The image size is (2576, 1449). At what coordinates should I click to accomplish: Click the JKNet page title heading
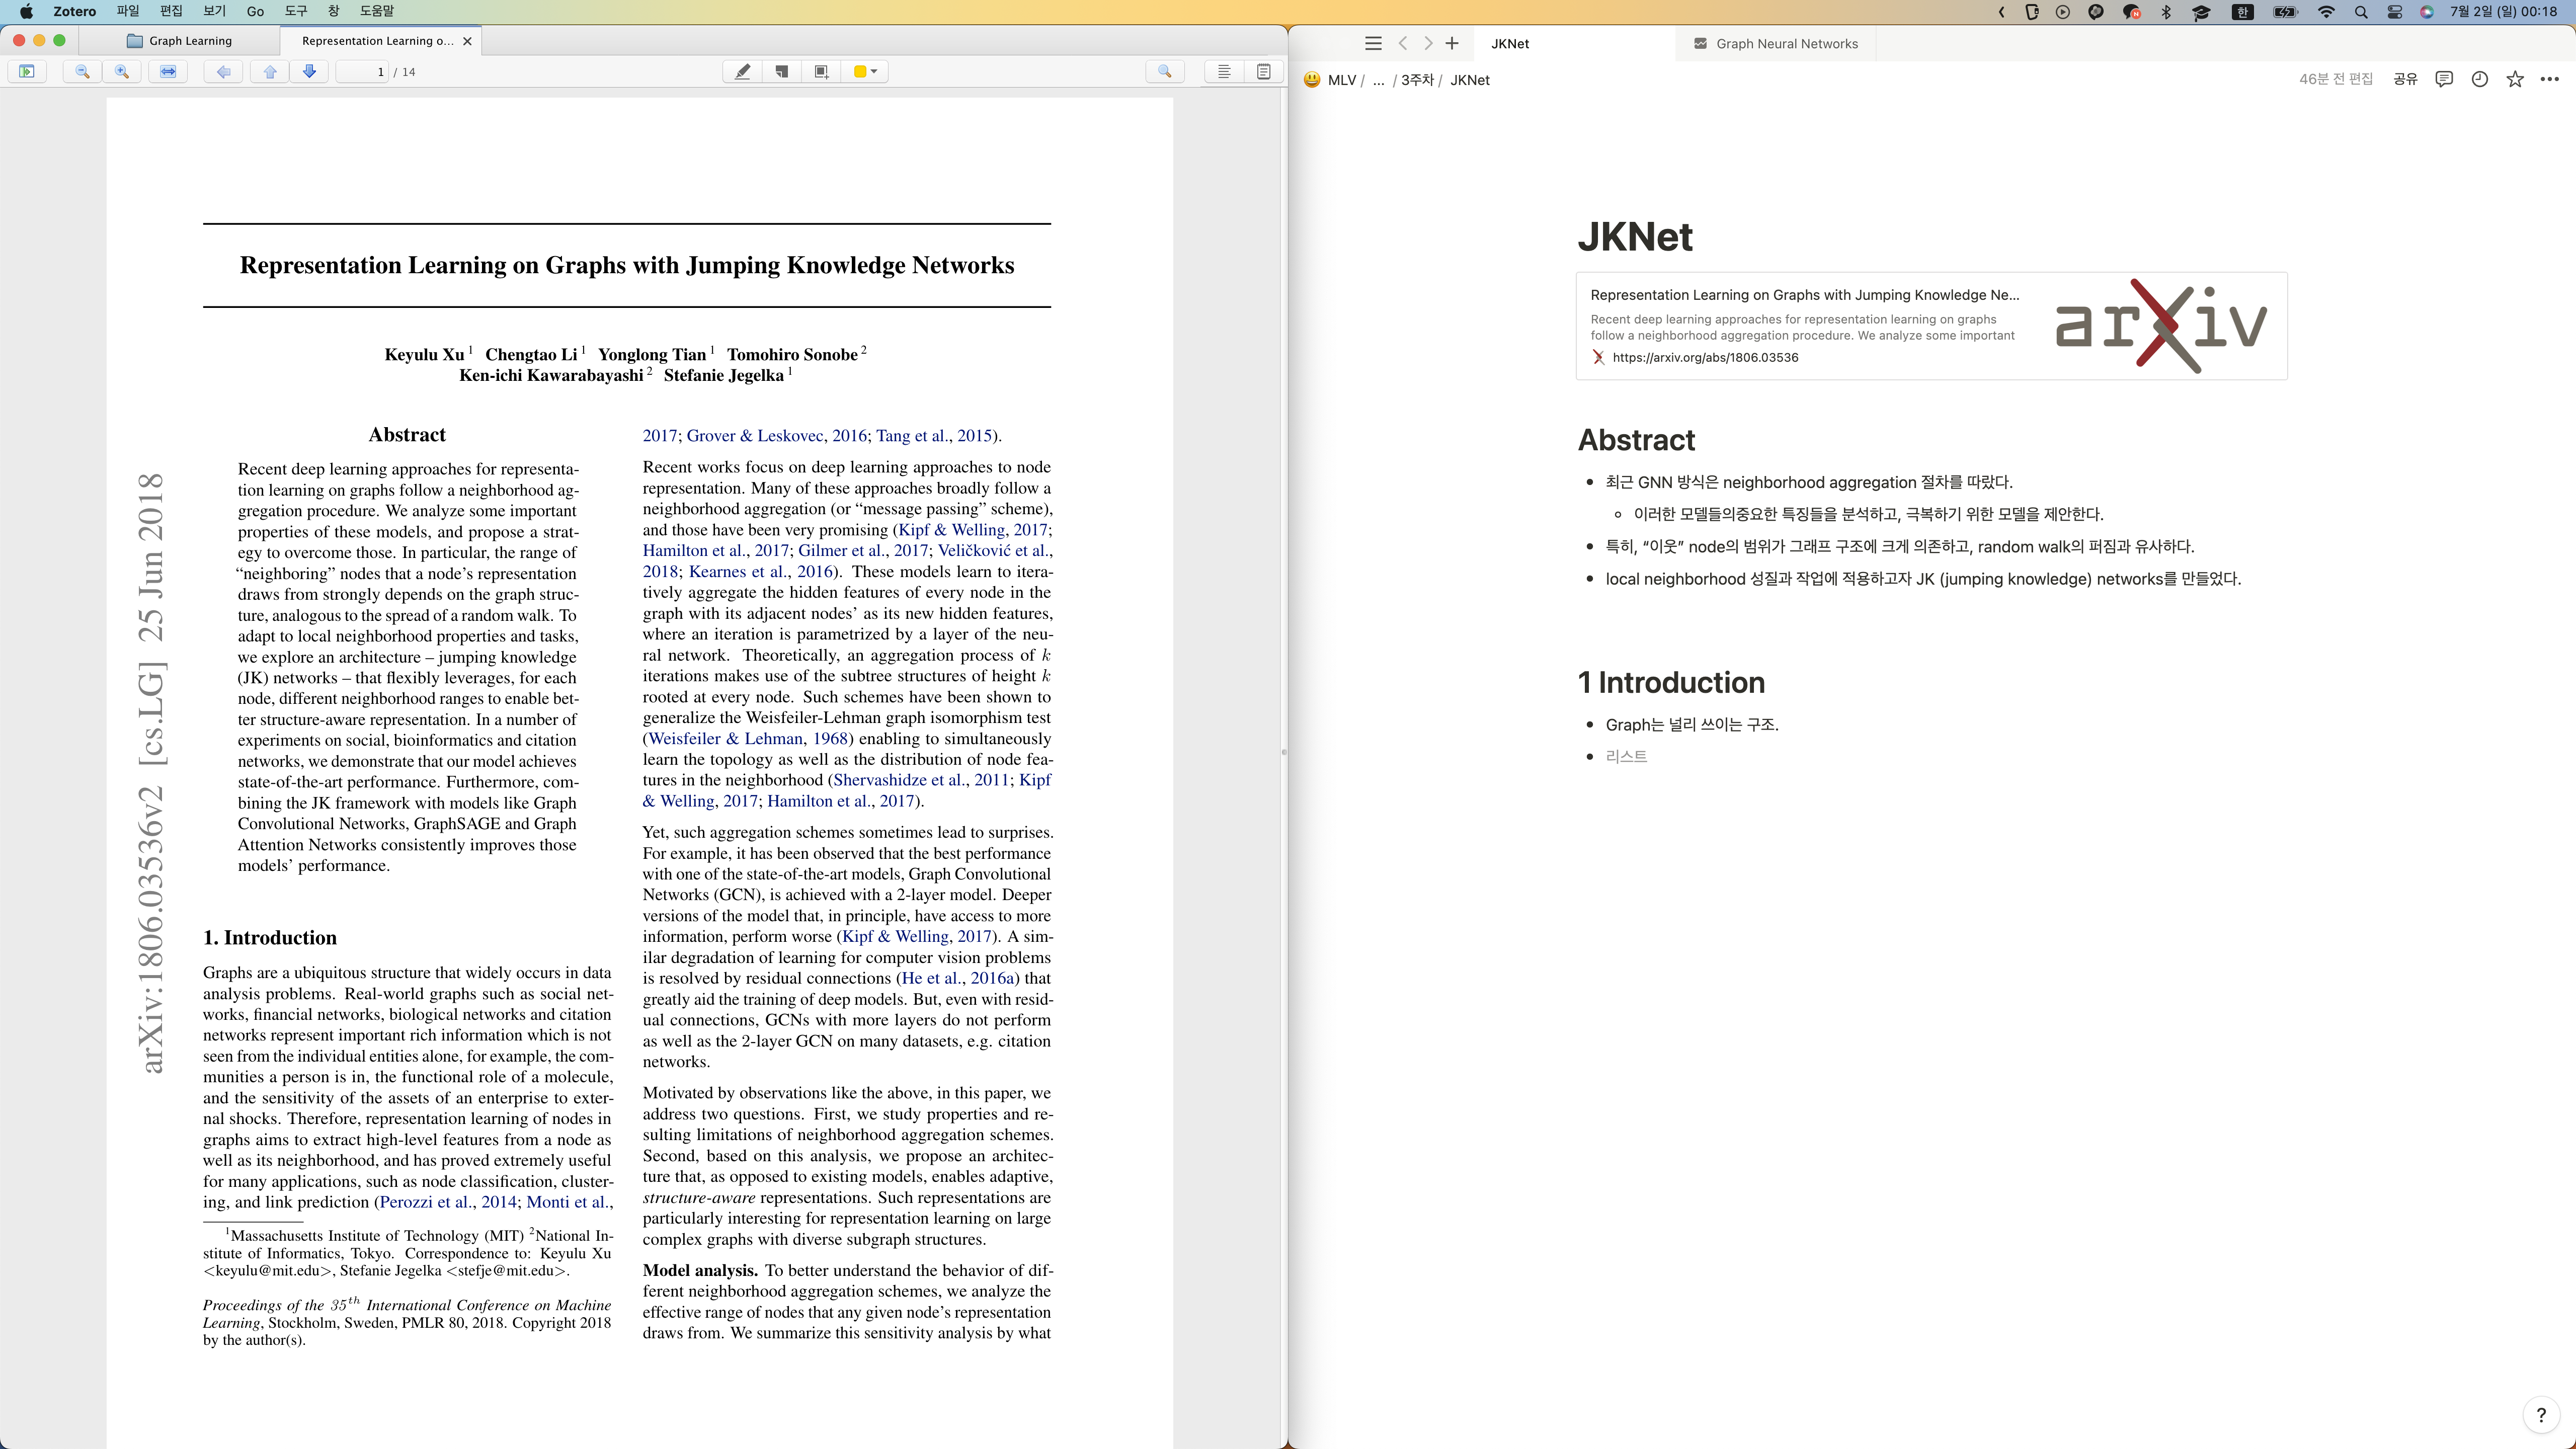1635,237
